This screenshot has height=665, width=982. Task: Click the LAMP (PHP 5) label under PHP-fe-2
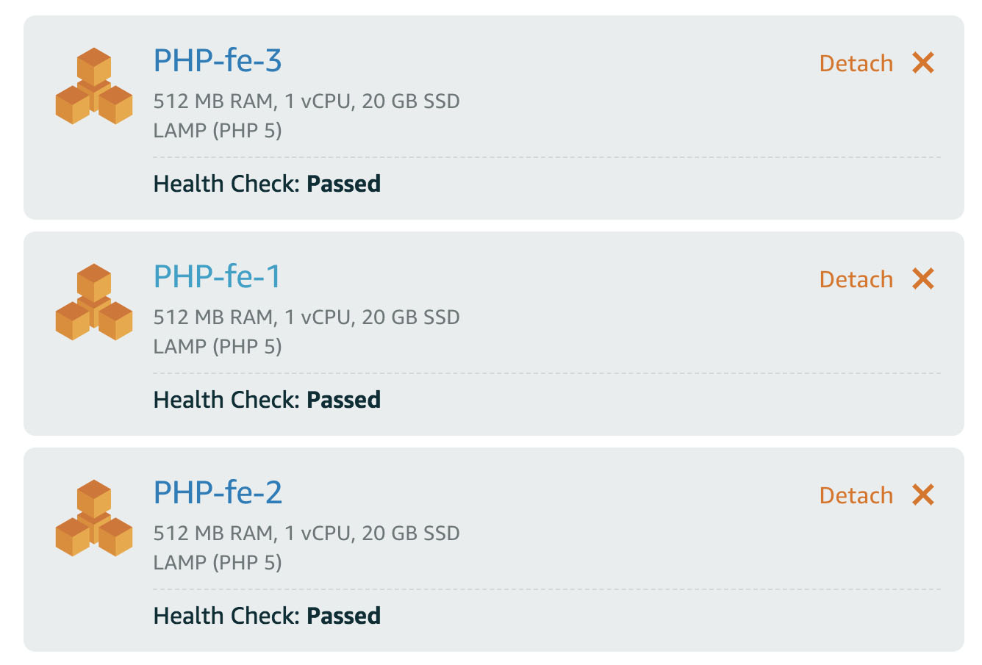point(218,563)
